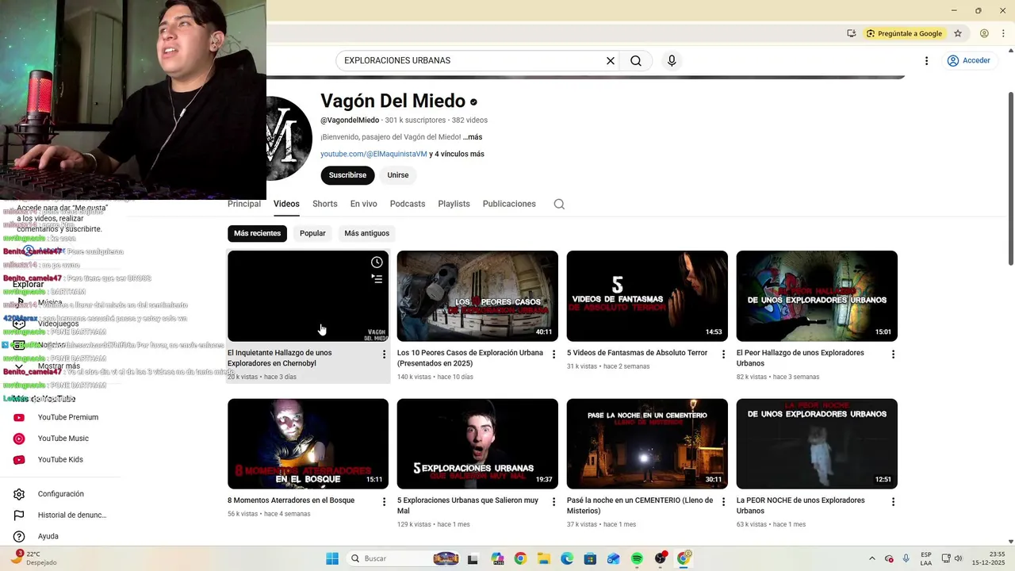This screenshot has width=1015, height=571.
Task: Click the Suscribirse button
Action: [x=347, y=175]
